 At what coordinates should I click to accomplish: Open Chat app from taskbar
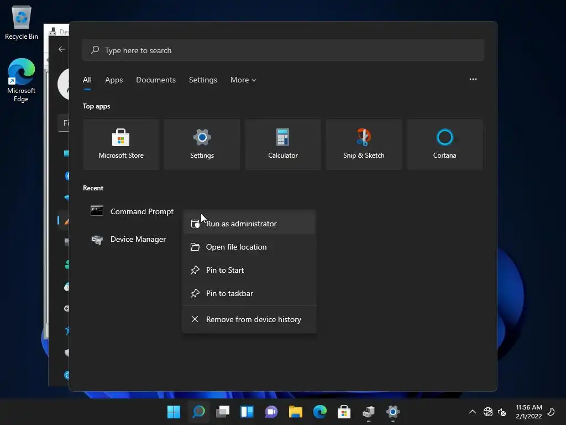click(271, 412)
